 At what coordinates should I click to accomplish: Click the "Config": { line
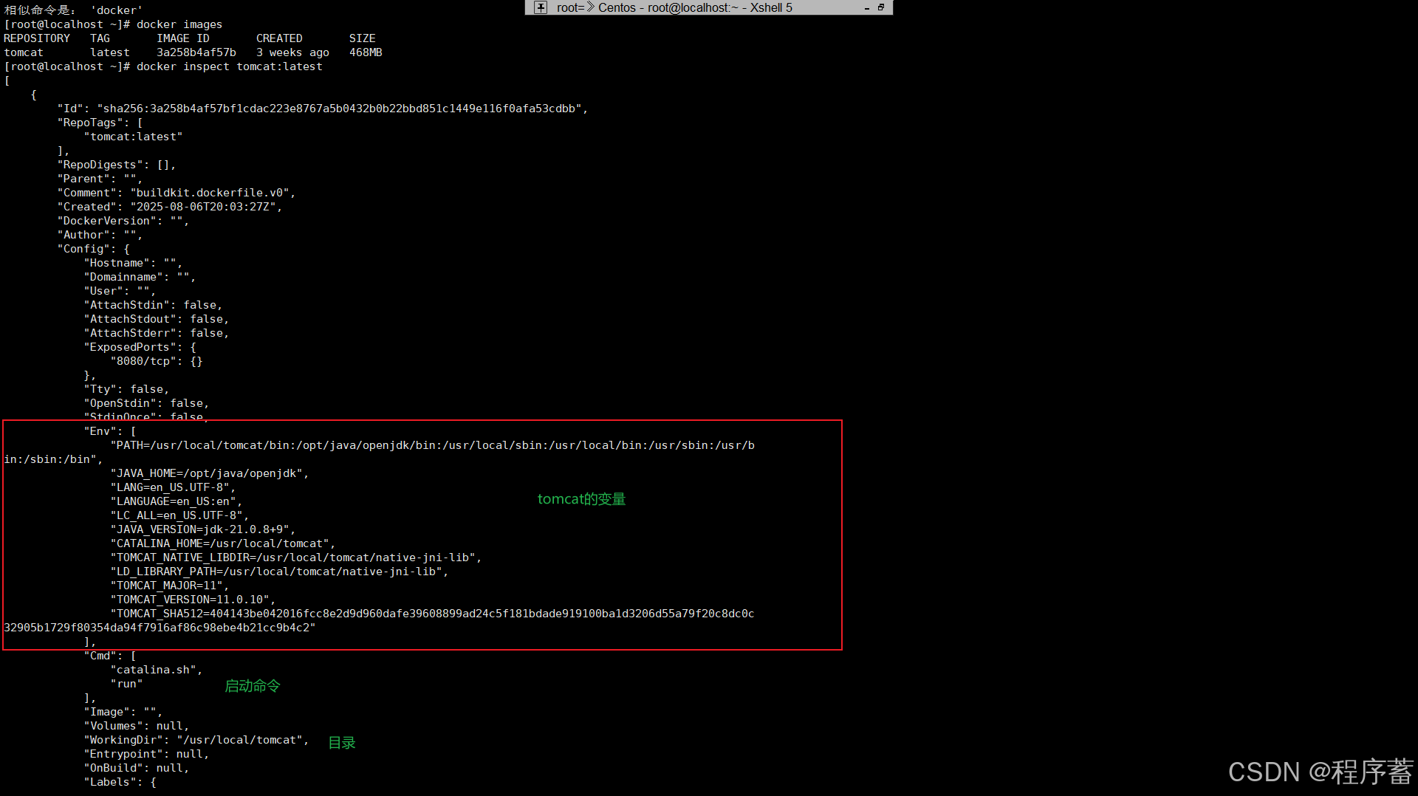click(93, 249)
